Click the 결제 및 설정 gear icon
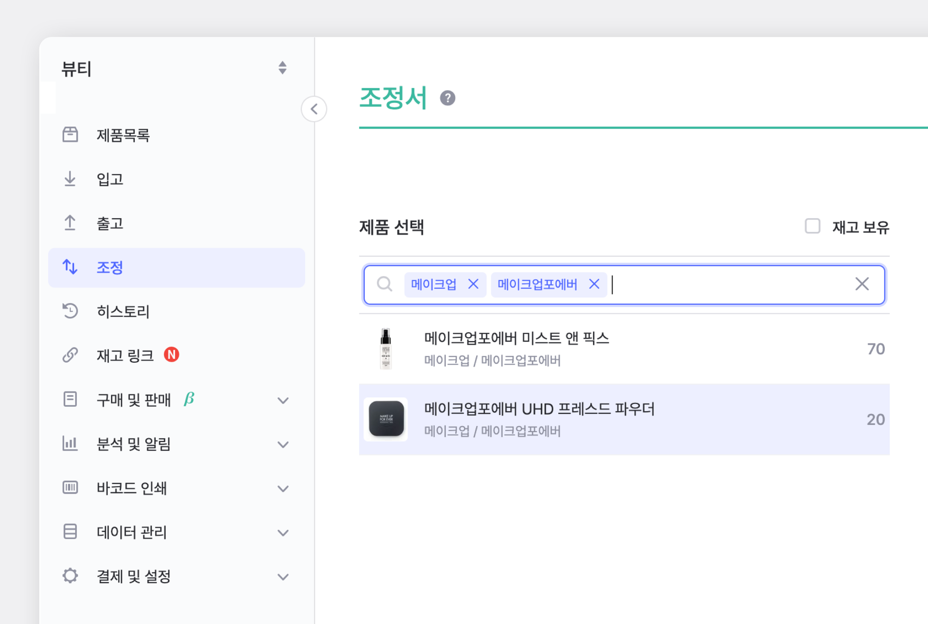The height and width of the screenshot is (624, 928). pyautogui.click(x=70, y=575)
